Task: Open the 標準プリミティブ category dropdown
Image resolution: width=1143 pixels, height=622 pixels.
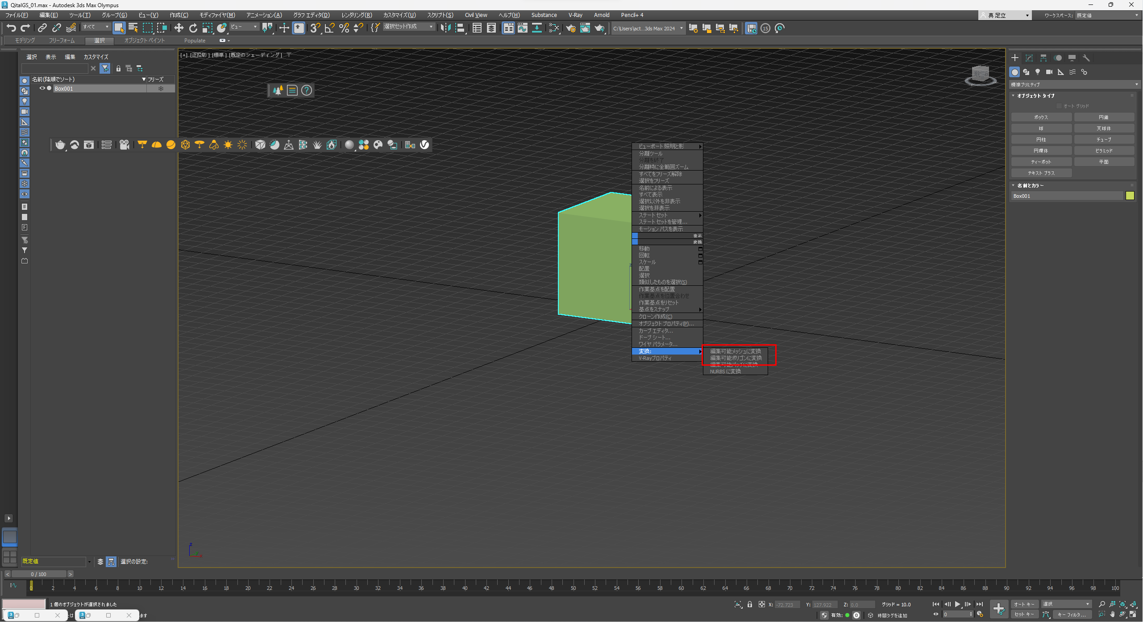Action: click(x=1073, y=84)
